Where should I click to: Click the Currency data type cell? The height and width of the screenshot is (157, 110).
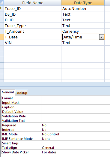(x=83, y=31)
